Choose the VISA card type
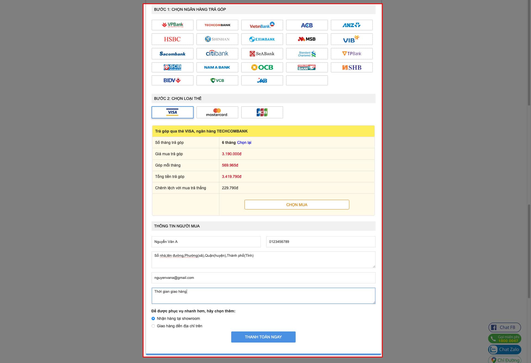Screen dimensions: 531x363 (x=172, y=112)
